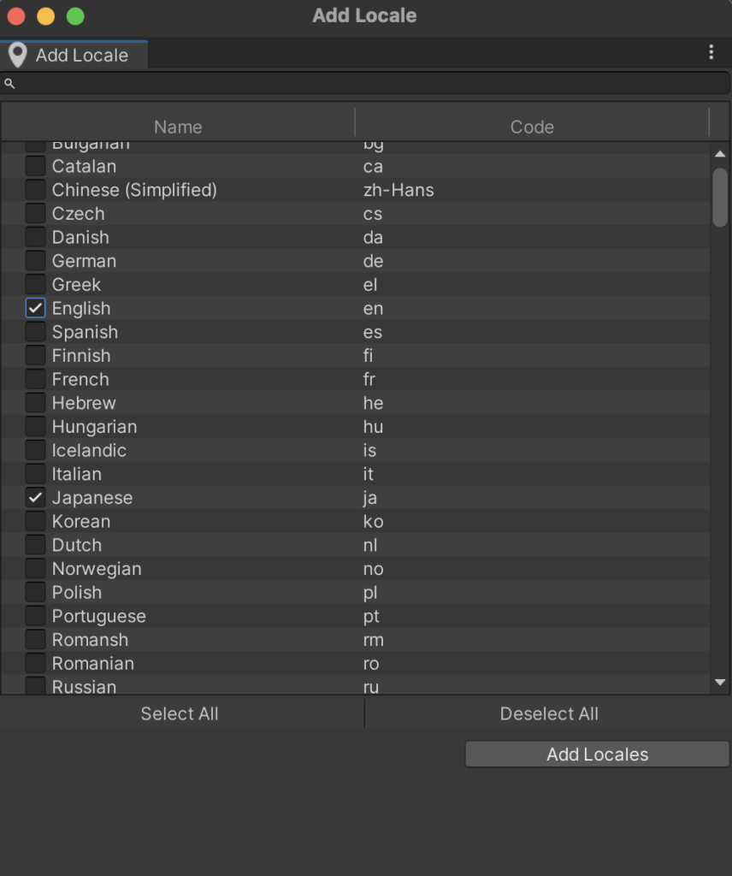Image resolution: width=732 pixels, height=876 pixels.
Task: Click the scroll down arrow in locale list
Action: 720,683
